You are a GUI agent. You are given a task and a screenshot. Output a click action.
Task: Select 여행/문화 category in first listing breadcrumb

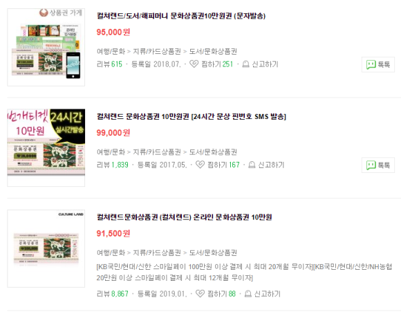[111, 51]
